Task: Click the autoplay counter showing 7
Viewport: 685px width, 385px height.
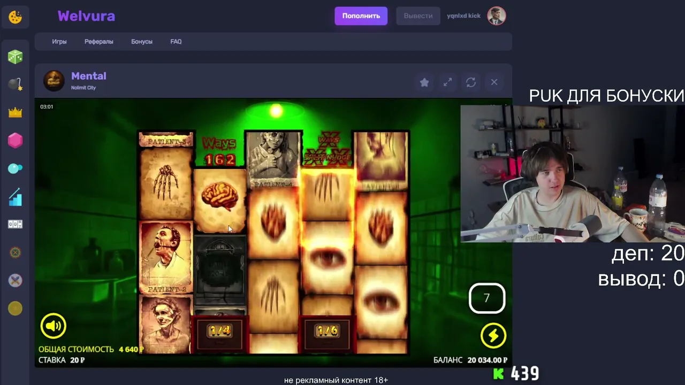Action: pos(487,298)
